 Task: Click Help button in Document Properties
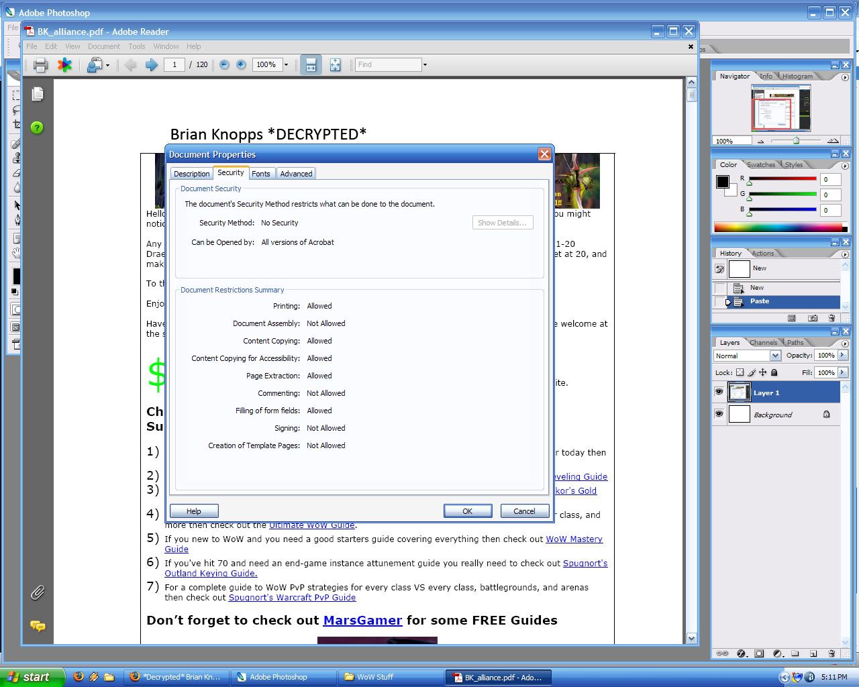tap(194, 511)
